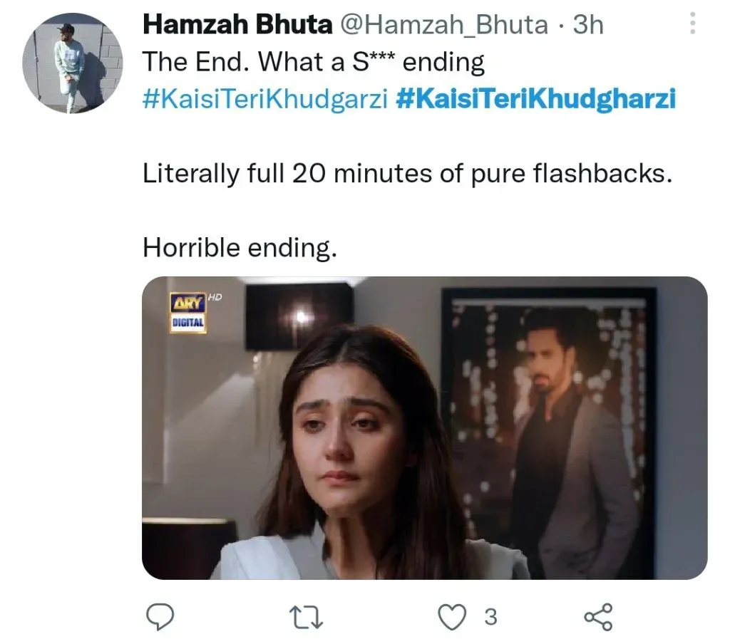Click the line 'Literally full 20 minutes of pure flashbacks'
The image size is (730, 644).
click(408, 174)
